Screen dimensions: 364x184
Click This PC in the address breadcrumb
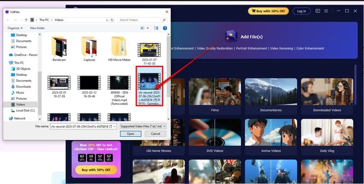click(44, 20)
